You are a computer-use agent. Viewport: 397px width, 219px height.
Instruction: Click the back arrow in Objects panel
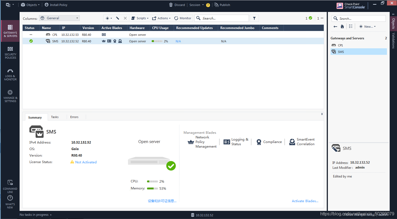pos(335,26)
